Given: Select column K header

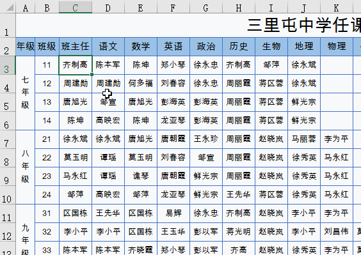Looking at the screenshot, I should pos(337,8).
